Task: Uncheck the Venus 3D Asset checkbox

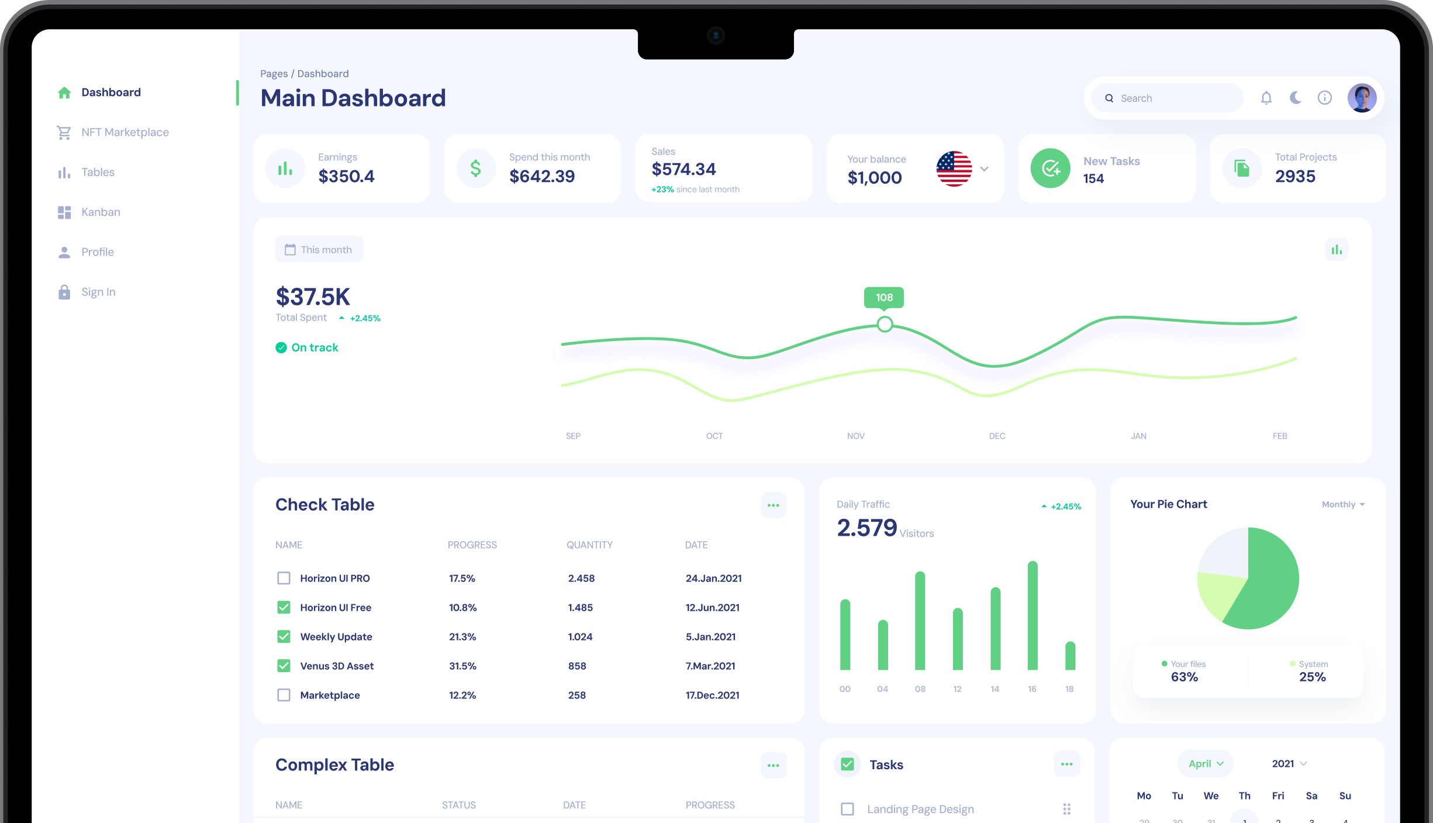Action: tap(284, 666)
